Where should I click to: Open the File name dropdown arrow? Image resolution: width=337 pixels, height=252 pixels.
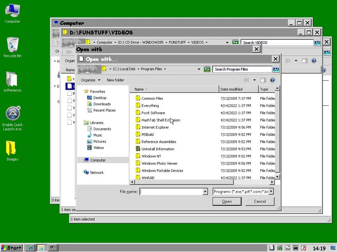click(205, 192)
